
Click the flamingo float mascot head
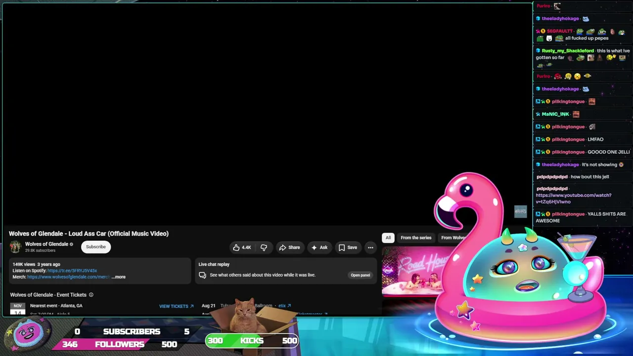(x=467, y=193)
